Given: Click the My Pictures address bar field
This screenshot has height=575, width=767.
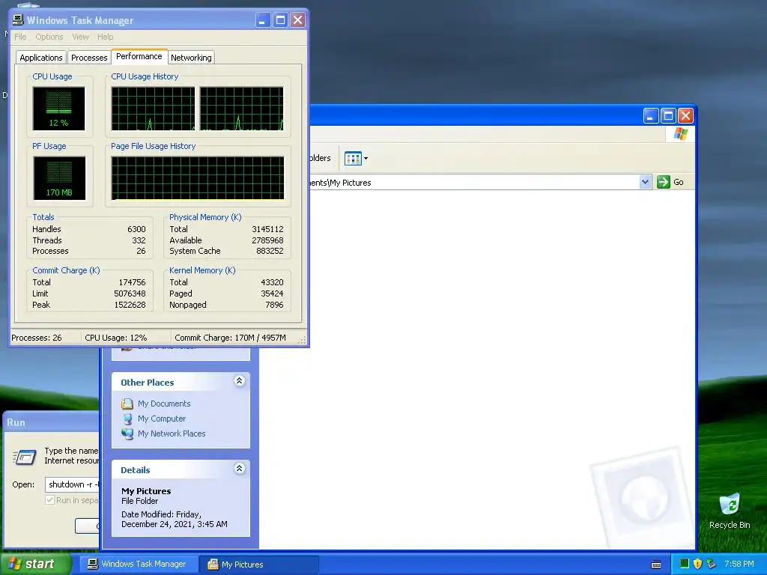Looking at the screenshot, I should 473,183.
